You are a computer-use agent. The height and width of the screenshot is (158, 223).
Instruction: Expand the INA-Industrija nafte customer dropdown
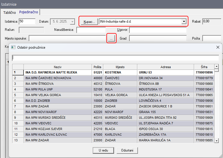pyautogui.click(x=184, y=21)
